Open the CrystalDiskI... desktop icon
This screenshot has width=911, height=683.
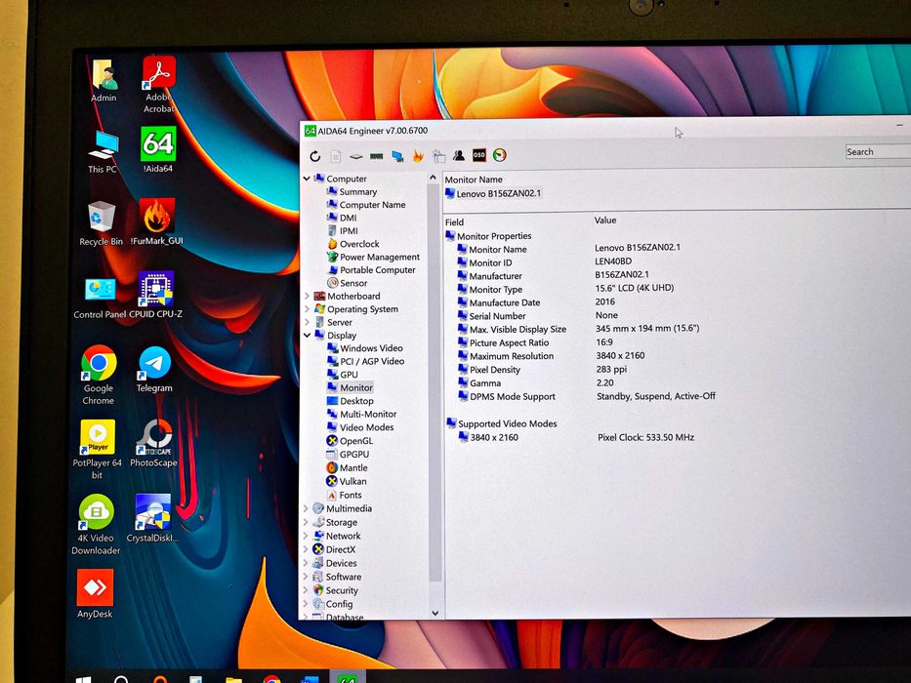coord(152,519)
